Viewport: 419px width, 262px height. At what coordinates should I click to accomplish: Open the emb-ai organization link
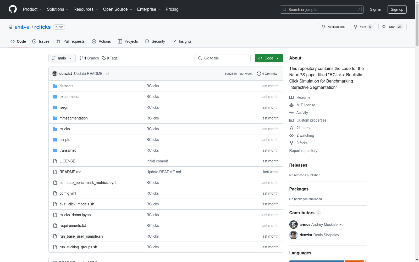[x=23, y=27]
